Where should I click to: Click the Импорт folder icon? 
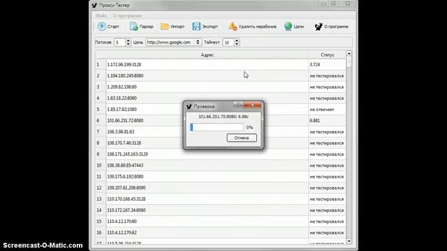tap(165, 26)
